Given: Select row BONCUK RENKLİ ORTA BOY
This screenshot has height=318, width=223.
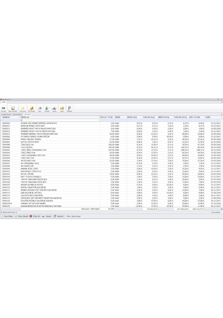Looking at the screenshot, I should pyautogui.click(x=111, y=126).
